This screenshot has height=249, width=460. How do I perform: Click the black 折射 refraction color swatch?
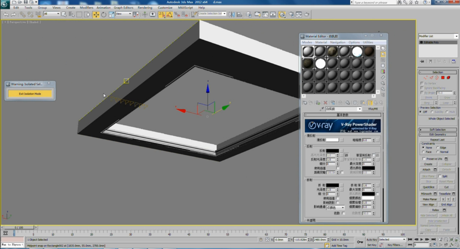point(332,185)
